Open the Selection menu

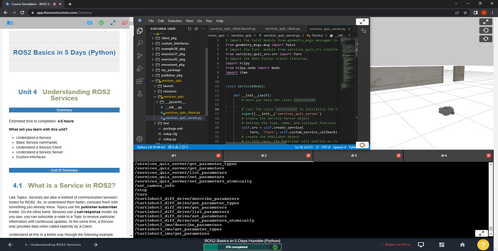[x=175, y=21]
